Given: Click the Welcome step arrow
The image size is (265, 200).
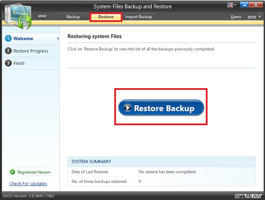Looking at the screenshot, I should [x=58, y=38].
